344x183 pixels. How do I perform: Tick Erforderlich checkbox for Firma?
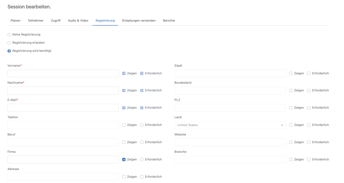click(142, 159)
